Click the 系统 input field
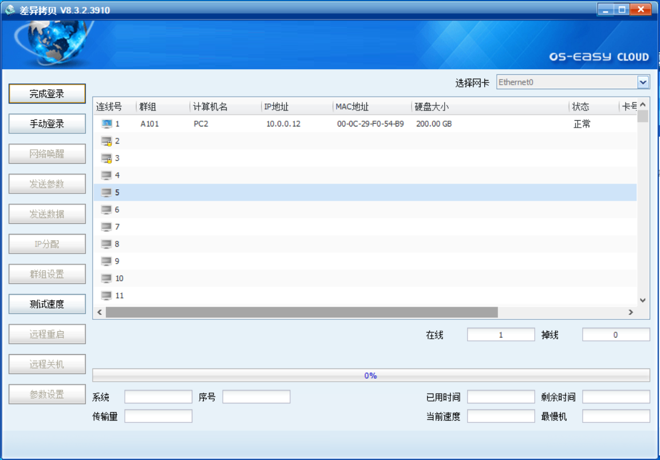This screenshot has width=660, height=460. [159, 397]
